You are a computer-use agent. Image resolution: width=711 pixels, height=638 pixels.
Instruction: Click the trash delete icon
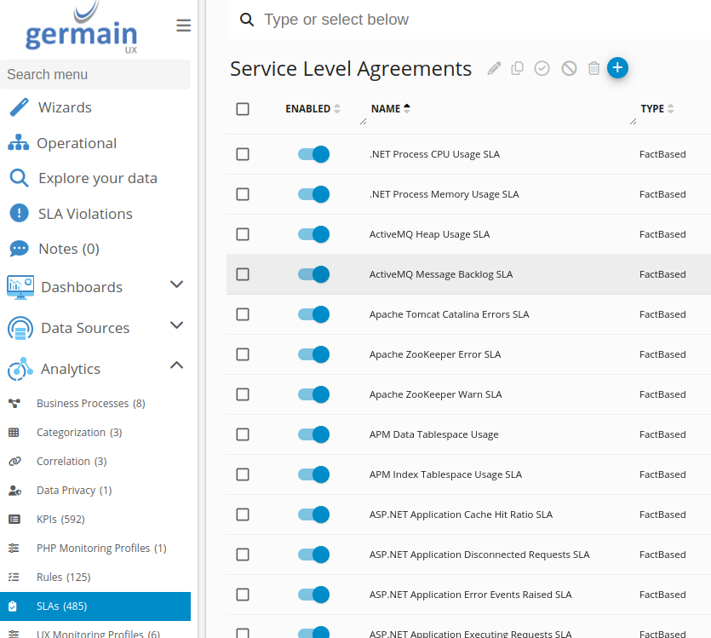click(x=594, y=69)
